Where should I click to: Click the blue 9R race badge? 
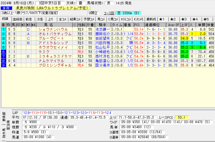pyautogui.click(x=5, y=8)
